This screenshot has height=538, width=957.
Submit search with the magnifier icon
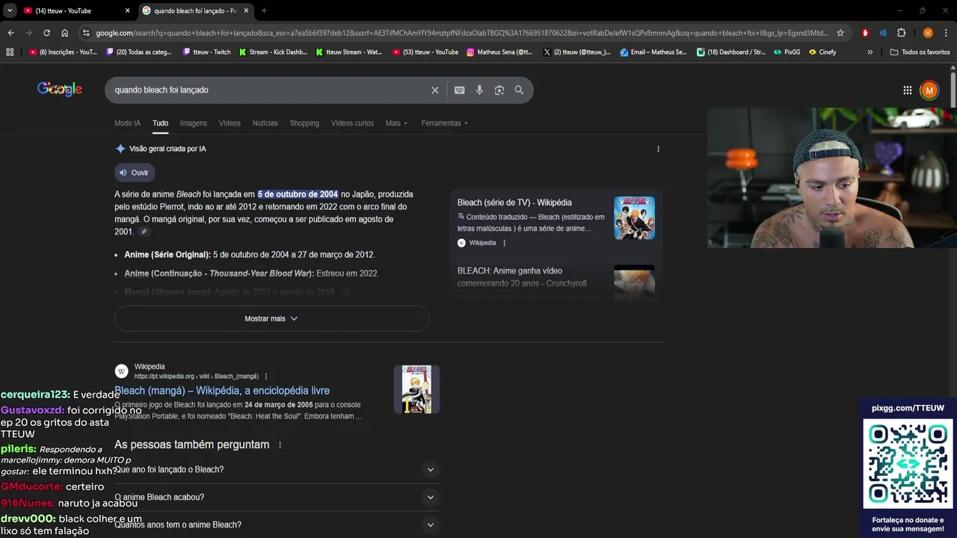(x=519, y=90)
